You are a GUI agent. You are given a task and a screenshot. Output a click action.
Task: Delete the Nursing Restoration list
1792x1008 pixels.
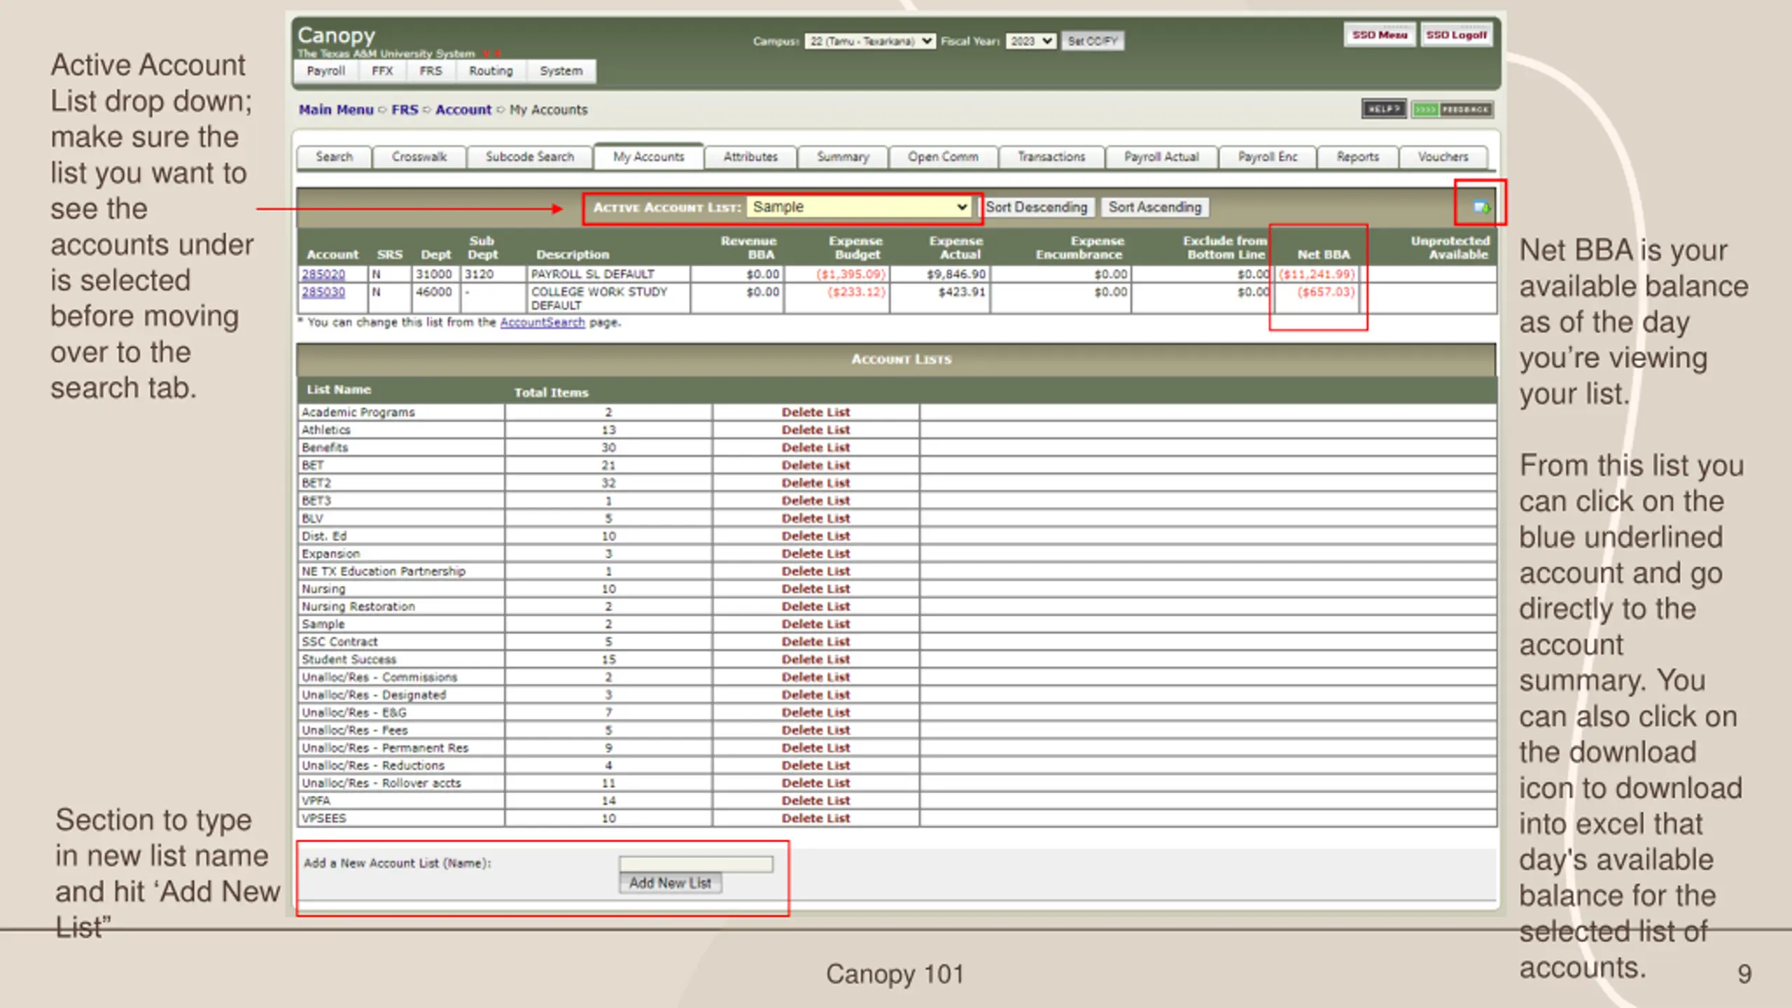(815, 606)
